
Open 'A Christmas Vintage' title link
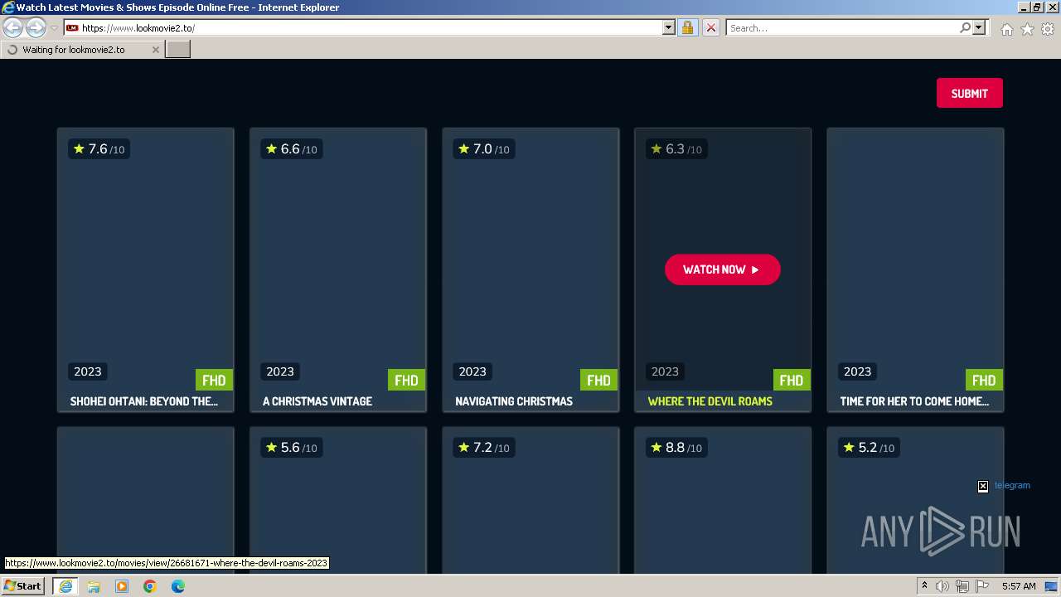[317, 401]
